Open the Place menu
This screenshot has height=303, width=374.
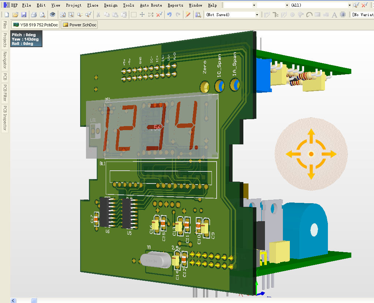[93, 5]
